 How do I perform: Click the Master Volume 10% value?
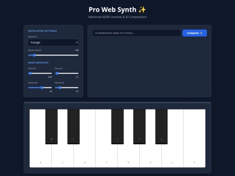coord(77,50)
